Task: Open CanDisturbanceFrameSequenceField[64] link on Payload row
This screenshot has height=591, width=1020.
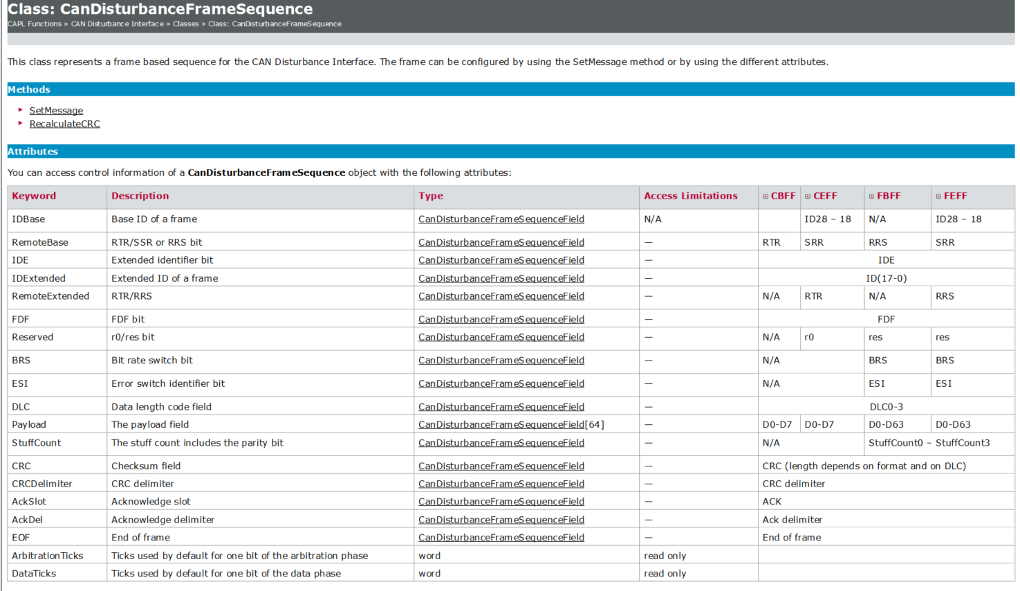Action: pyautogui.click(x=512, y=424)
